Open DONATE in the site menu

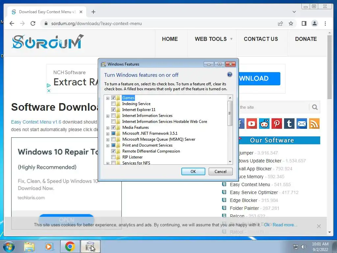[306, 39]
